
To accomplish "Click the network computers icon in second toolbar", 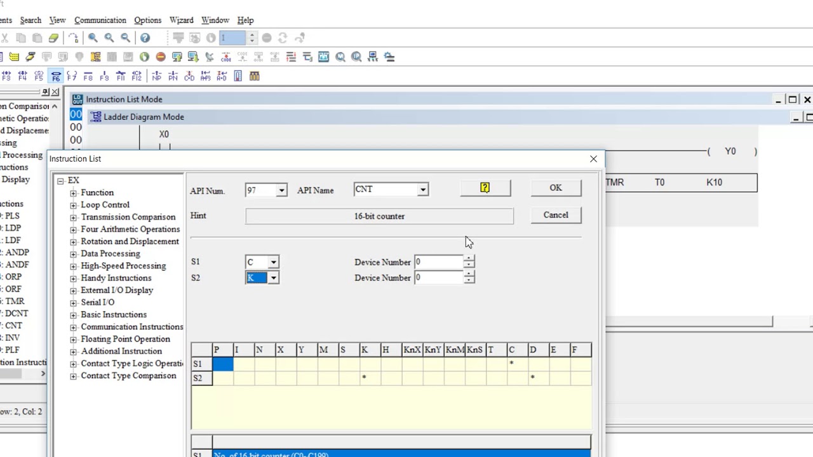I will click(373, 57).
